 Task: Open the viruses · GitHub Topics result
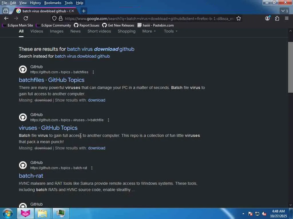coord(48,128)
